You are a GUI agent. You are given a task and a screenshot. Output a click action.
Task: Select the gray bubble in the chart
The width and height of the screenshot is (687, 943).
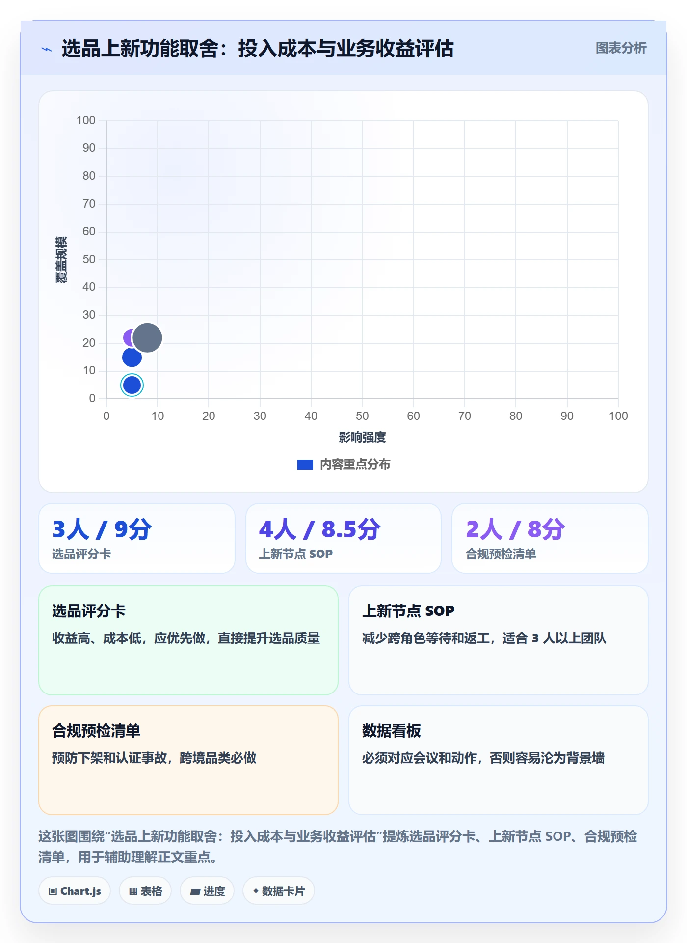click(x=147, y=338)
